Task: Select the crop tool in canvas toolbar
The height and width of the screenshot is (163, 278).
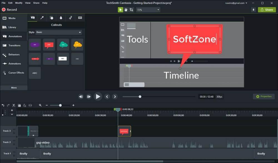Action: point(131,10)
